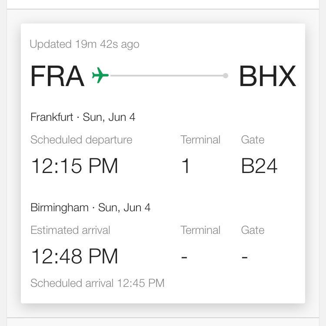Click the Scheduled departure label
The width and height of the screenshot is (326, 326).
point(81,140)
